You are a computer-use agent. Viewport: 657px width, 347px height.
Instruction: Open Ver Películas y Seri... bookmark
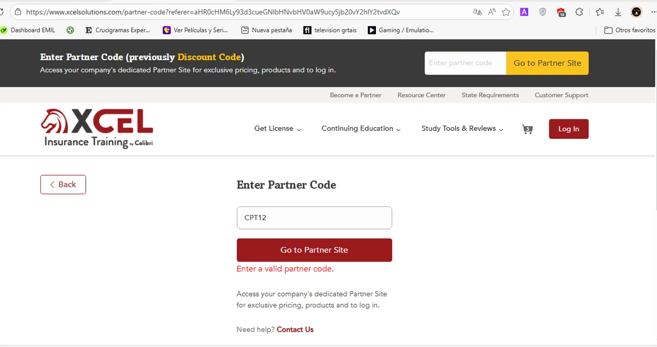coord(195,30)
